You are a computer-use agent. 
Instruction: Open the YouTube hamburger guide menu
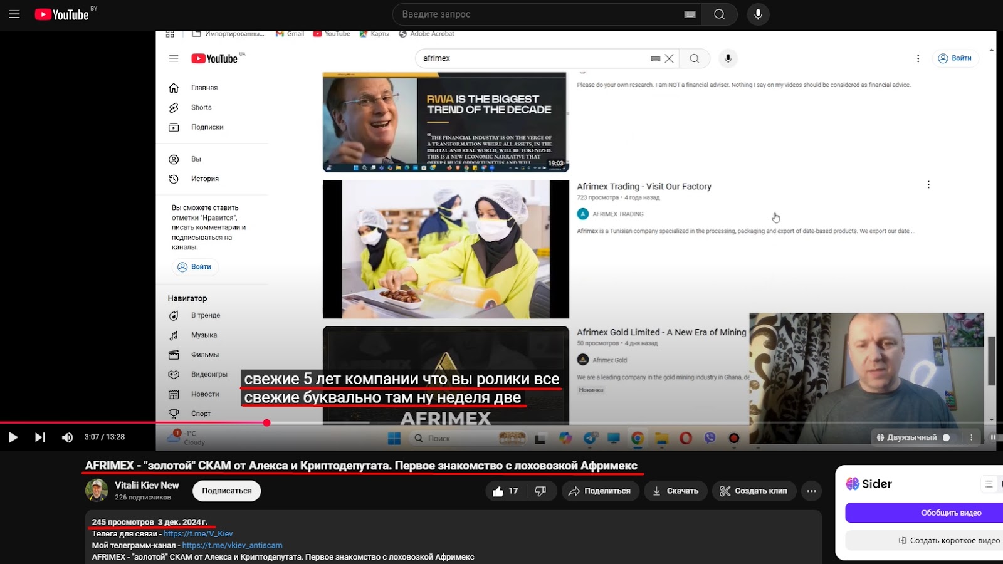click(14, 14)
